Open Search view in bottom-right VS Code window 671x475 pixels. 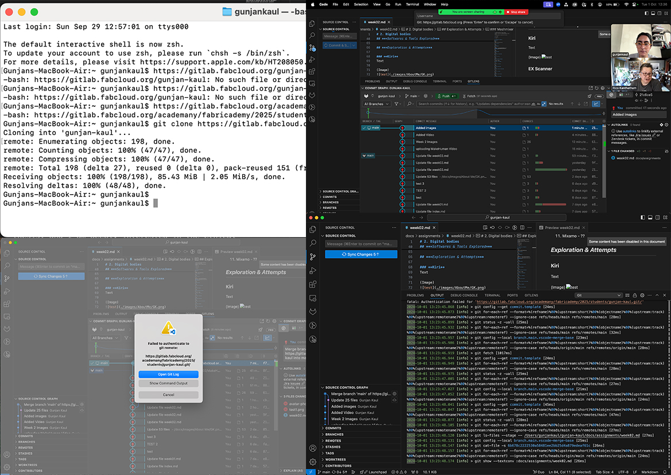tap(313, 243)
